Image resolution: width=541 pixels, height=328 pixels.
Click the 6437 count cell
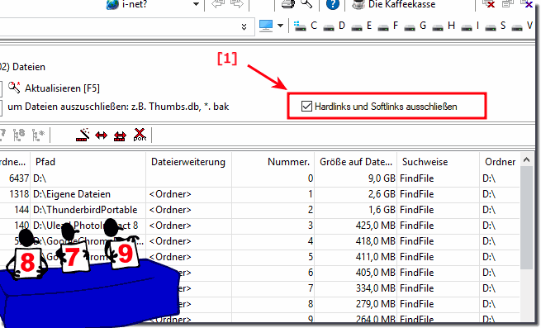pos(19,178)
